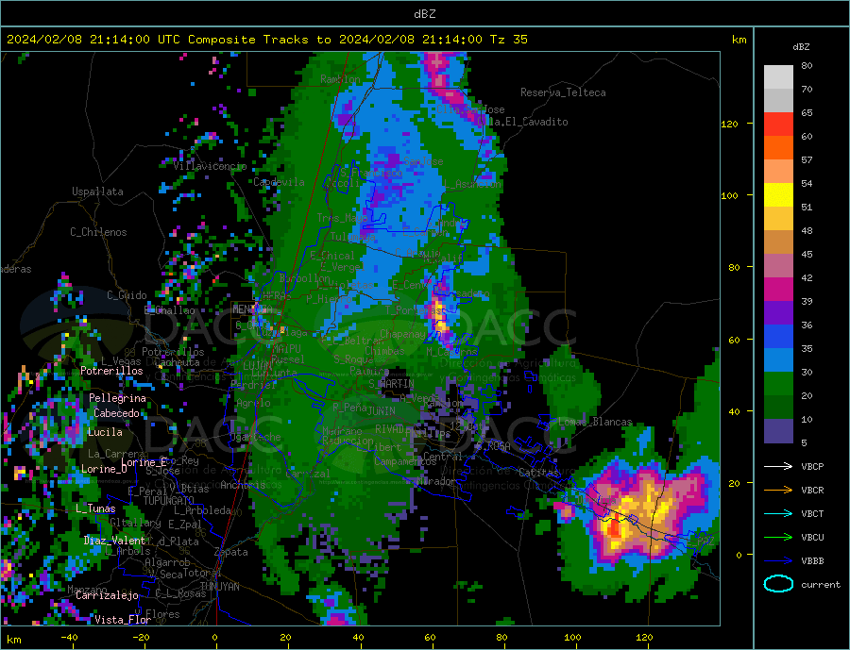Click the 'Villavicencio' map label
850x650 pixels.
210,166
